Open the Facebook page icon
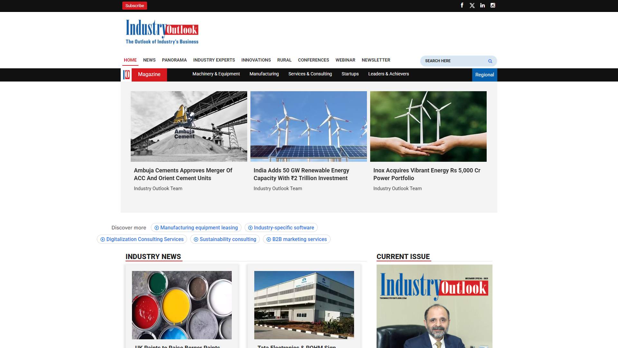618x348 pixels. coord(462,5)
